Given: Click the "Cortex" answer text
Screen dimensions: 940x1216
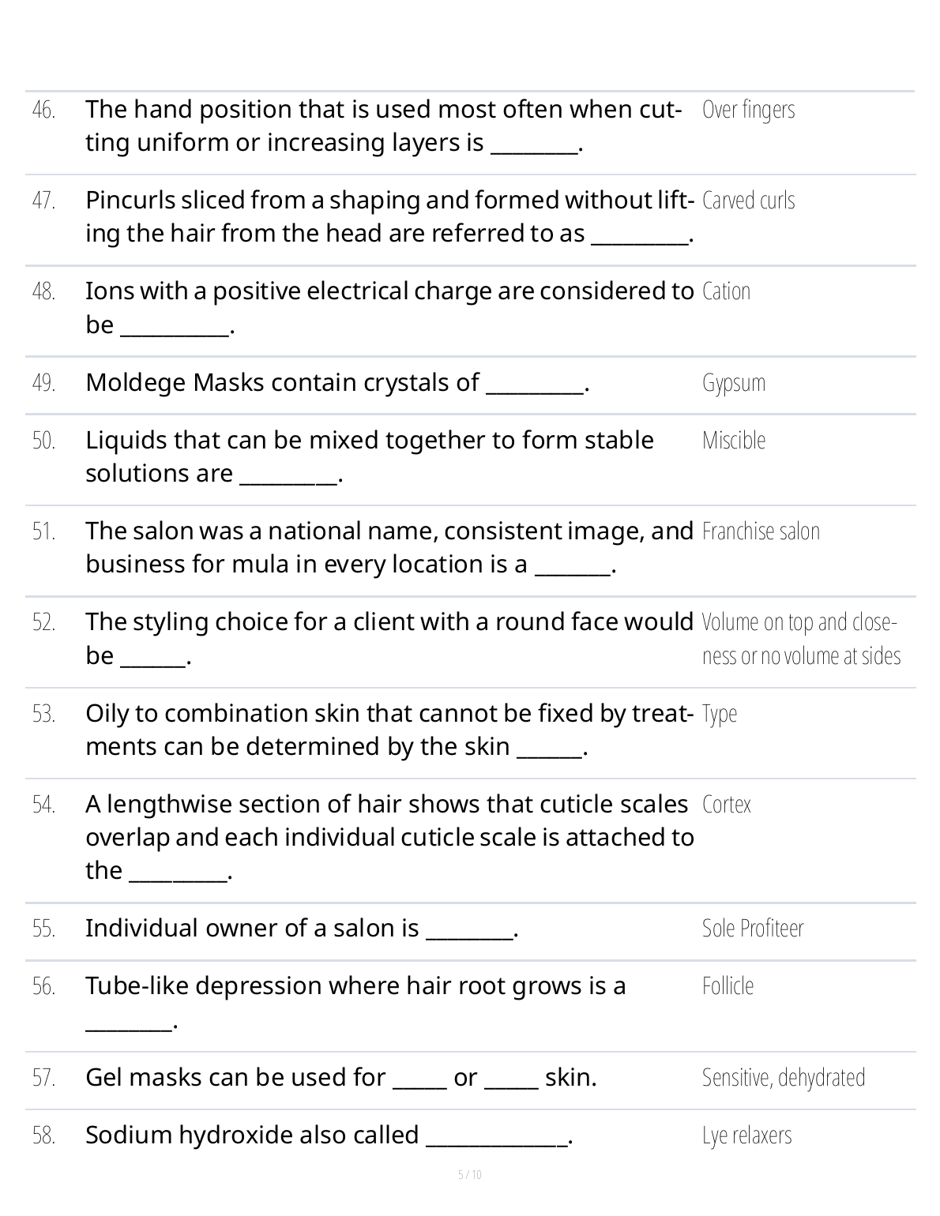Looking at the screenshot, I should pyautogui.click(x=726, y=805).
